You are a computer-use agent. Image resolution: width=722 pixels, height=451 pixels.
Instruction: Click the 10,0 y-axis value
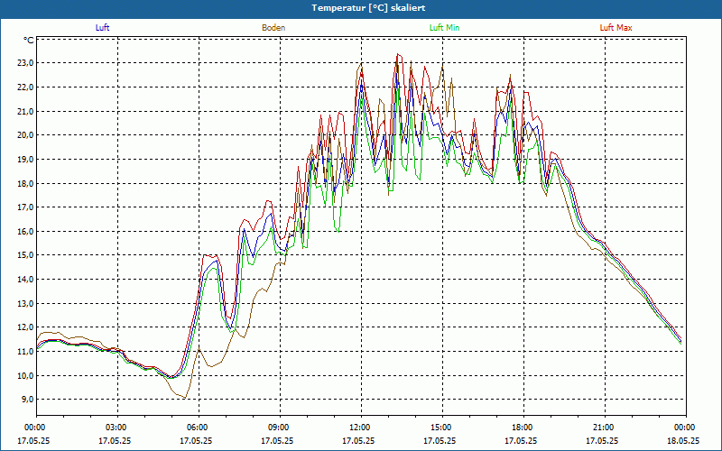click(25, 375)
